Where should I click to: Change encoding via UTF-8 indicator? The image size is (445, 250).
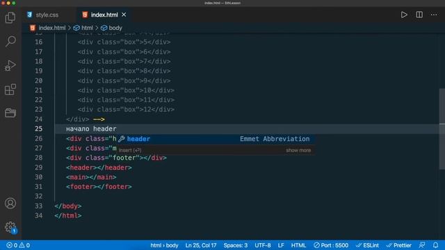coord(263,245)
